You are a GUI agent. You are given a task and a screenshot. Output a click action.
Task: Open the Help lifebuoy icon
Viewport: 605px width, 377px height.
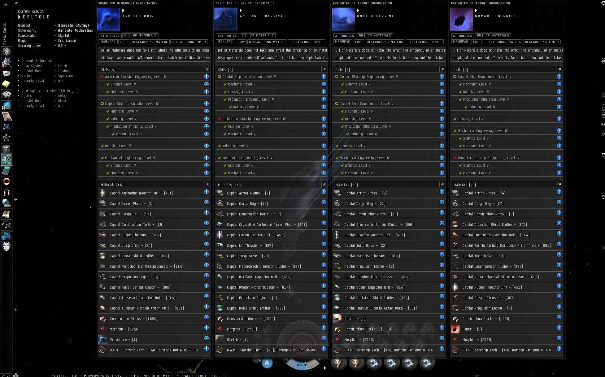pyautogui.click(x=6, y=181)
